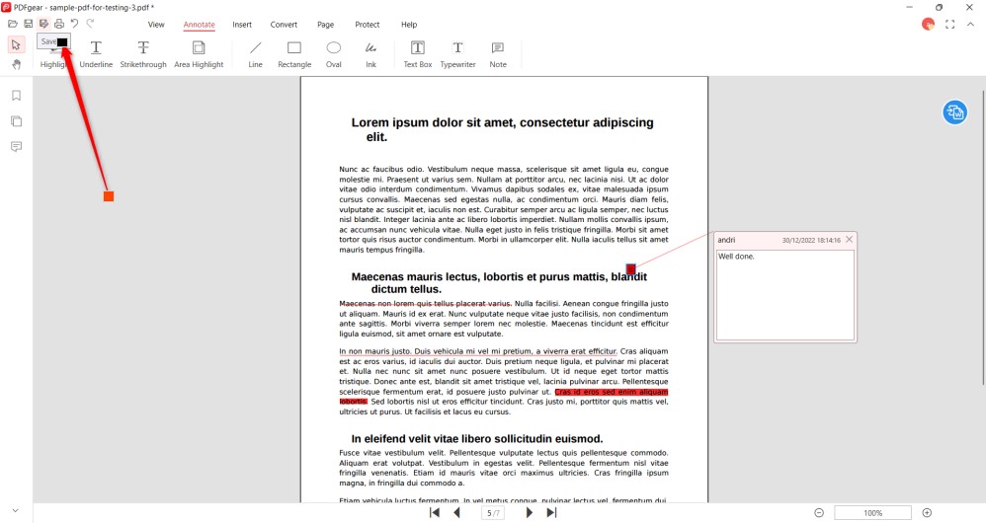Open the Protect tab
The width and height of the screenshot is (986, 523).
[368, 25]
